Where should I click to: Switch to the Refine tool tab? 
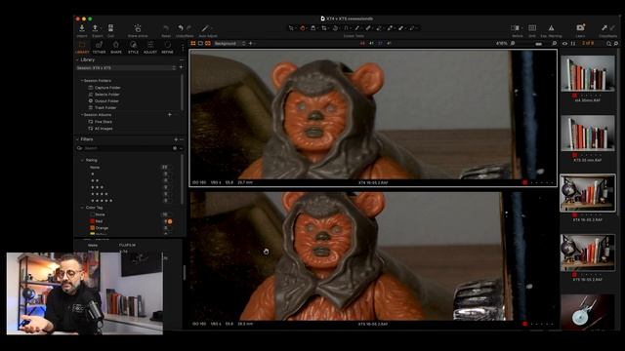[167, 47]
